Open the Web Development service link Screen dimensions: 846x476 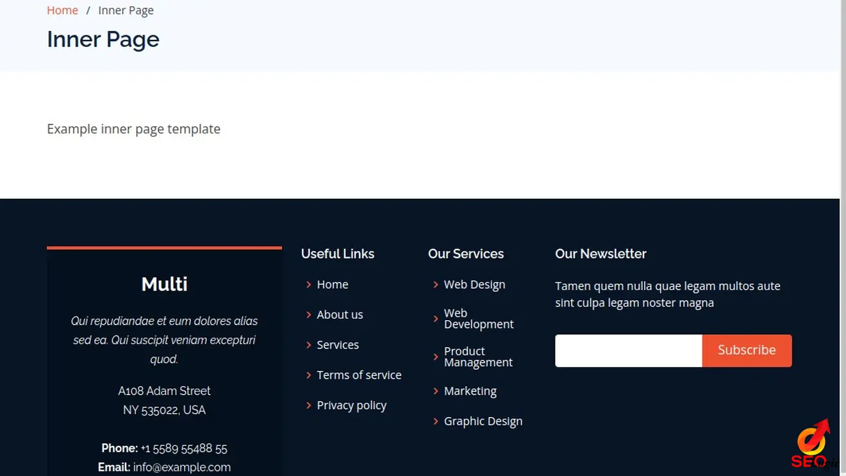coord(478,319)
